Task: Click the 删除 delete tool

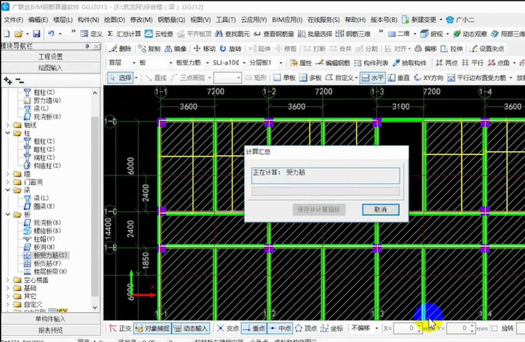Action: click(121, 49)
